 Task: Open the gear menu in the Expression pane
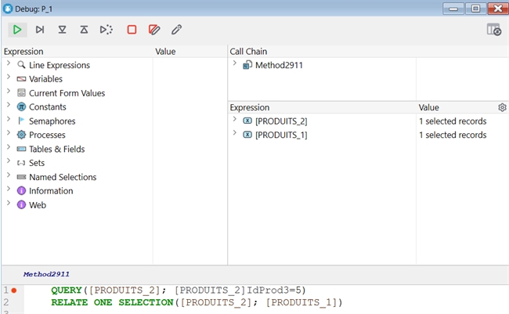502,107
